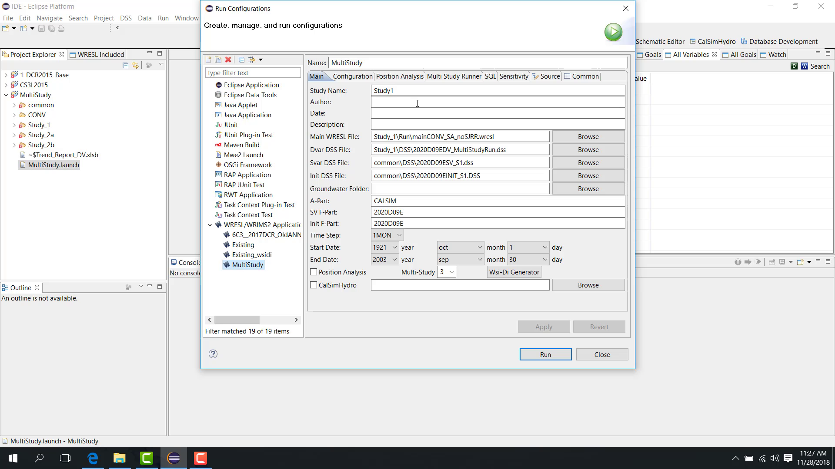Image resolution: width=835 pixels, height=469 pixels.
Task: Switch to the Position Analysis tab
Action: click(x=399, y=76)
